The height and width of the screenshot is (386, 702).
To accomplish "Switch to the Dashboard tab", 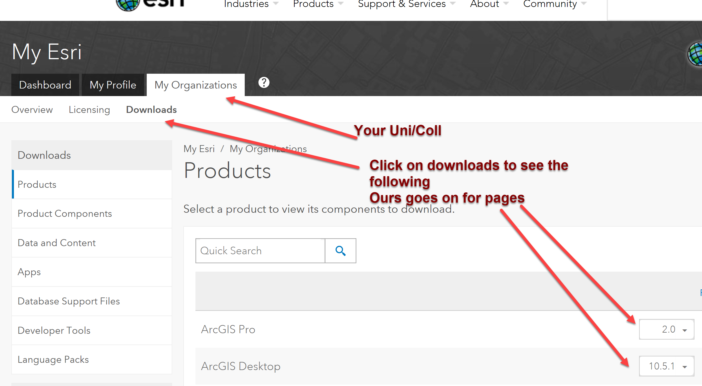I will (45, 85).
